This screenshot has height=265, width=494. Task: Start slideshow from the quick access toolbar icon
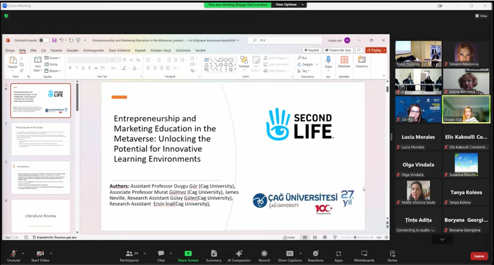coord(78,40)
